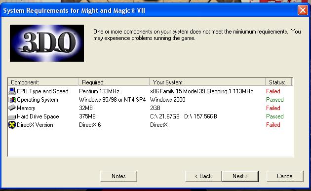Screen dimensions: 311x191
Task: Click the Operating System Windows flag icon
Action: click(x=12, y=100)
